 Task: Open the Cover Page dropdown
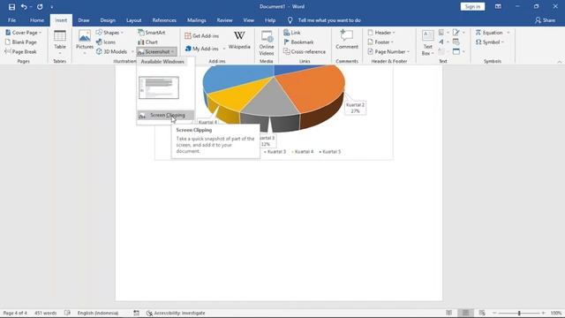click(x=24, y=33)
